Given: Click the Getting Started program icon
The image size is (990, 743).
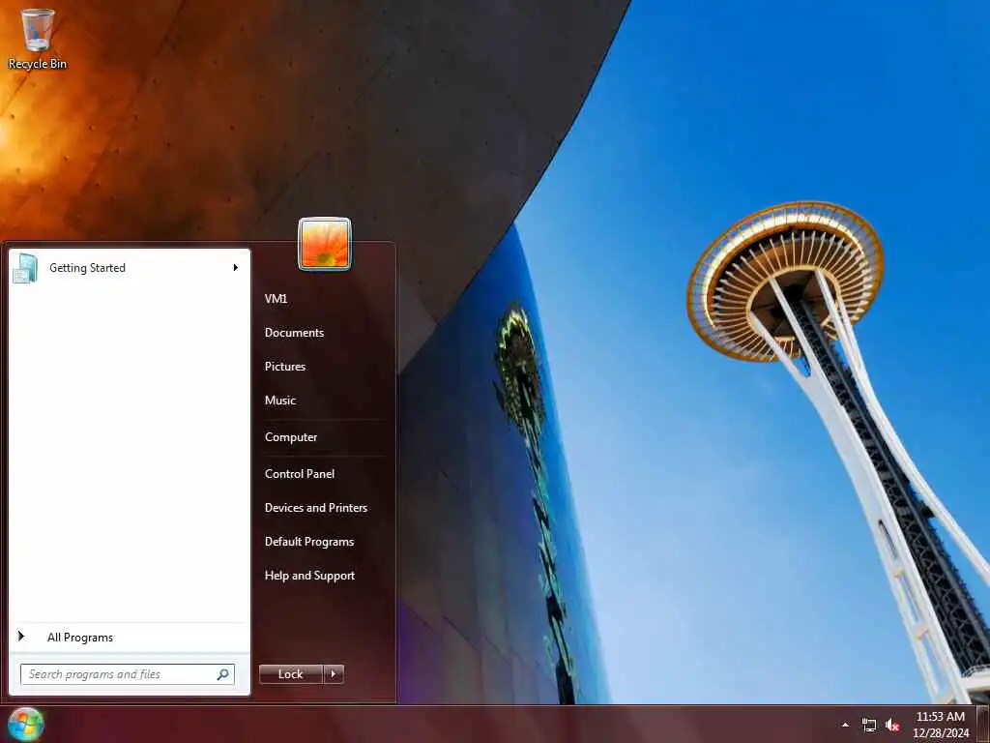Looking at the screenshot, I should pyautogui.click(x=25, y=268).
